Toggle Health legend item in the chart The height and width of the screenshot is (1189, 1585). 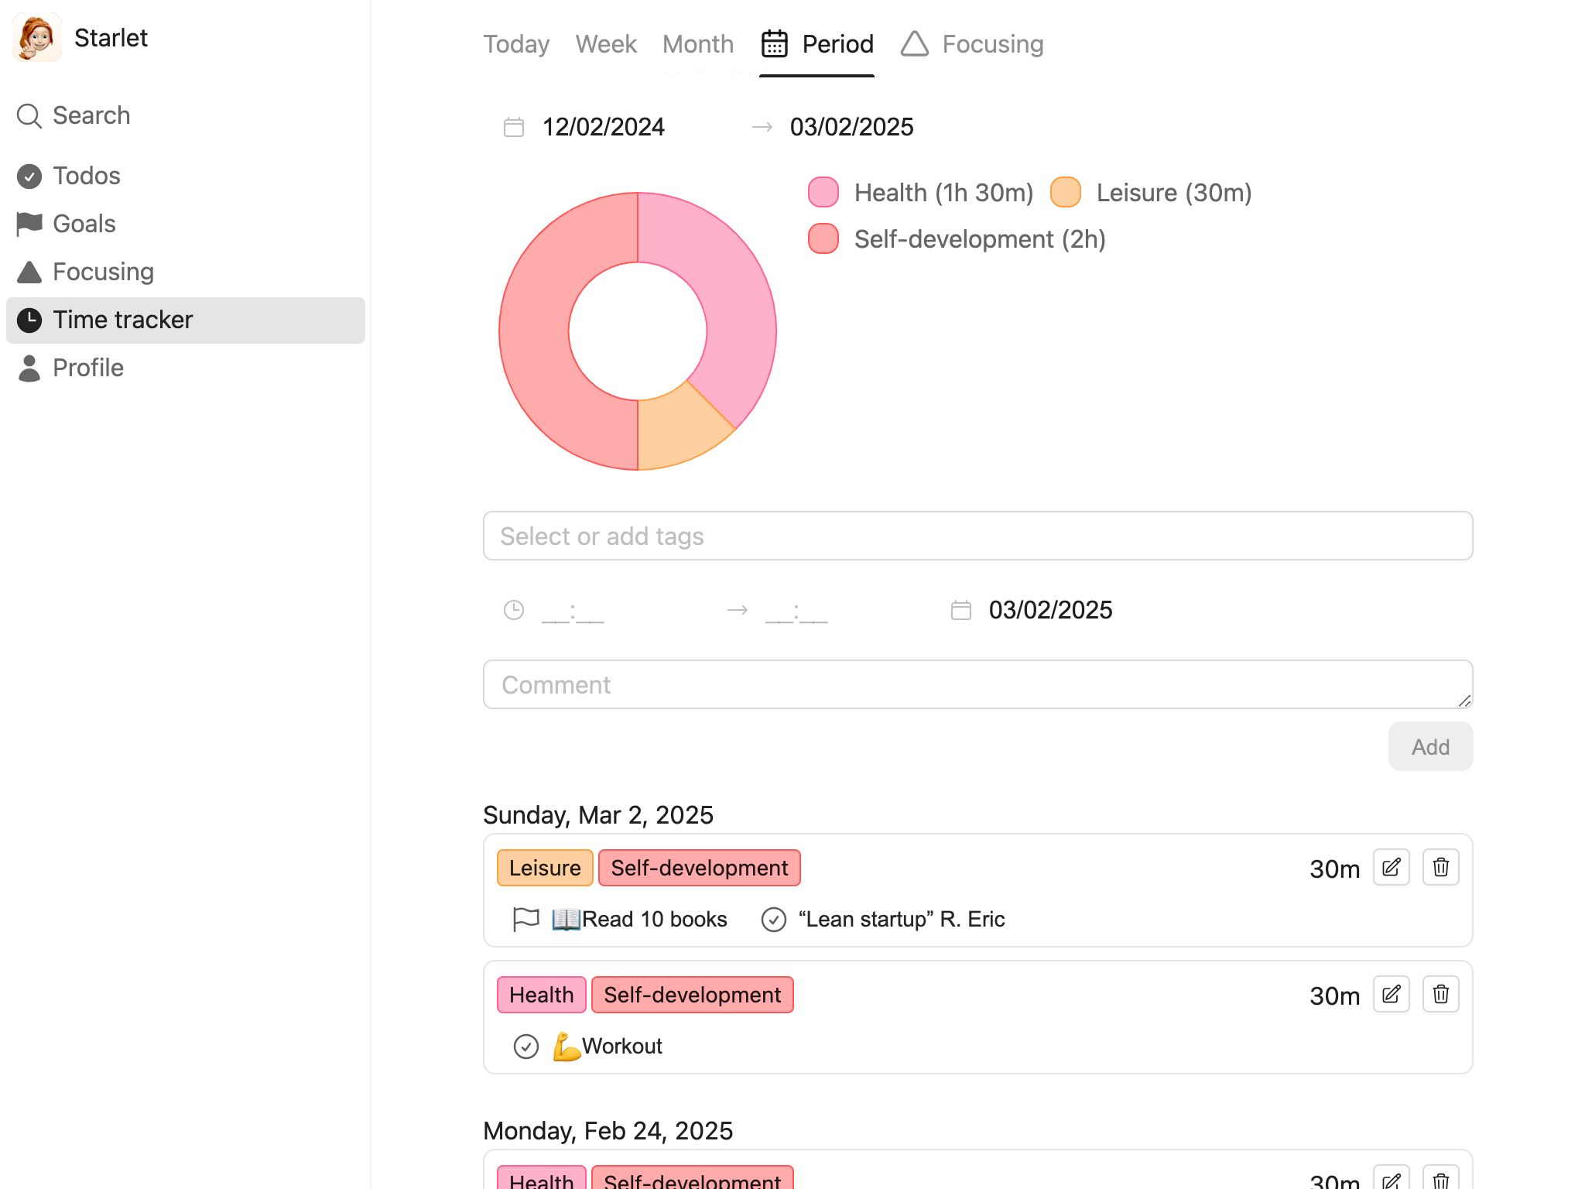[920, 193]
